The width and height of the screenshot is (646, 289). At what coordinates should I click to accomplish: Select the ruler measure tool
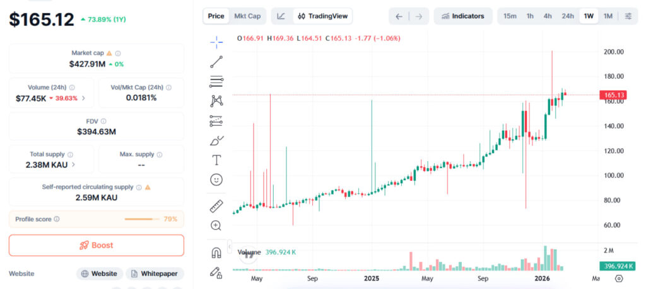(216, 206)
